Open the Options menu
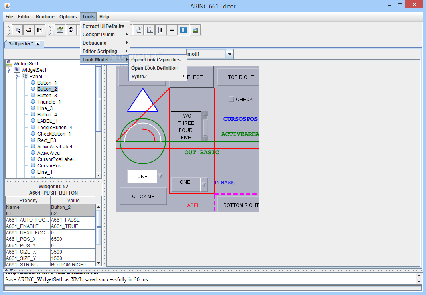The image size is (426, 295). (68, 17)
